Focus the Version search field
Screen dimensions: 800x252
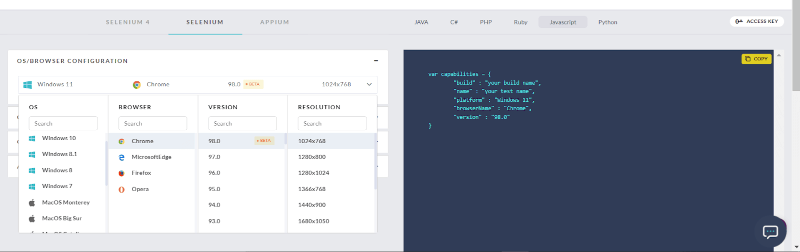pyautogui.click(x=242, y=123)
